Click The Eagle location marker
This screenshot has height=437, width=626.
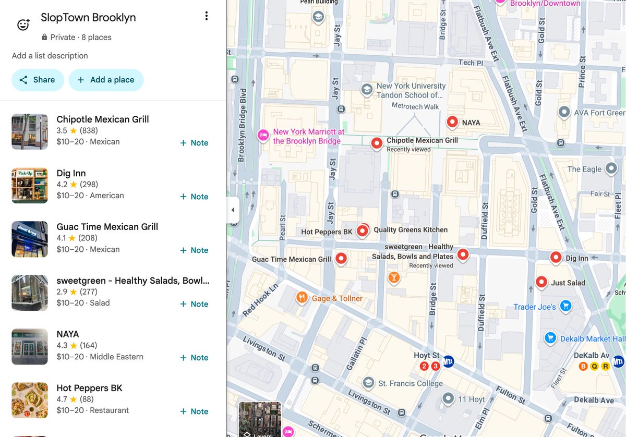[x=610, y=168]
